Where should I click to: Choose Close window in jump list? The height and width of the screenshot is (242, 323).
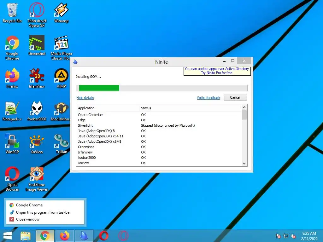tap(45, 219)
